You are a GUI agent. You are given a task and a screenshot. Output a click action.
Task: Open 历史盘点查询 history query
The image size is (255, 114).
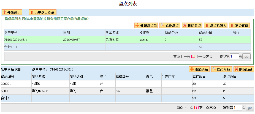tap(42, 12)
